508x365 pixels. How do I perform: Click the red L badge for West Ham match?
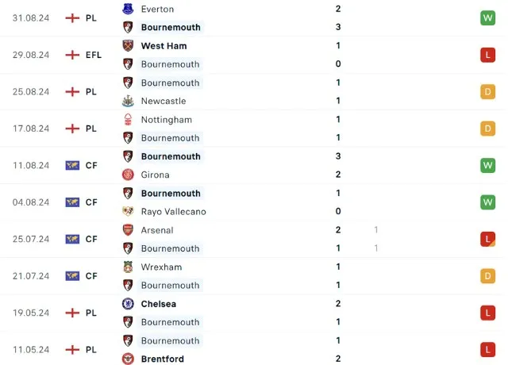[487, 55]
